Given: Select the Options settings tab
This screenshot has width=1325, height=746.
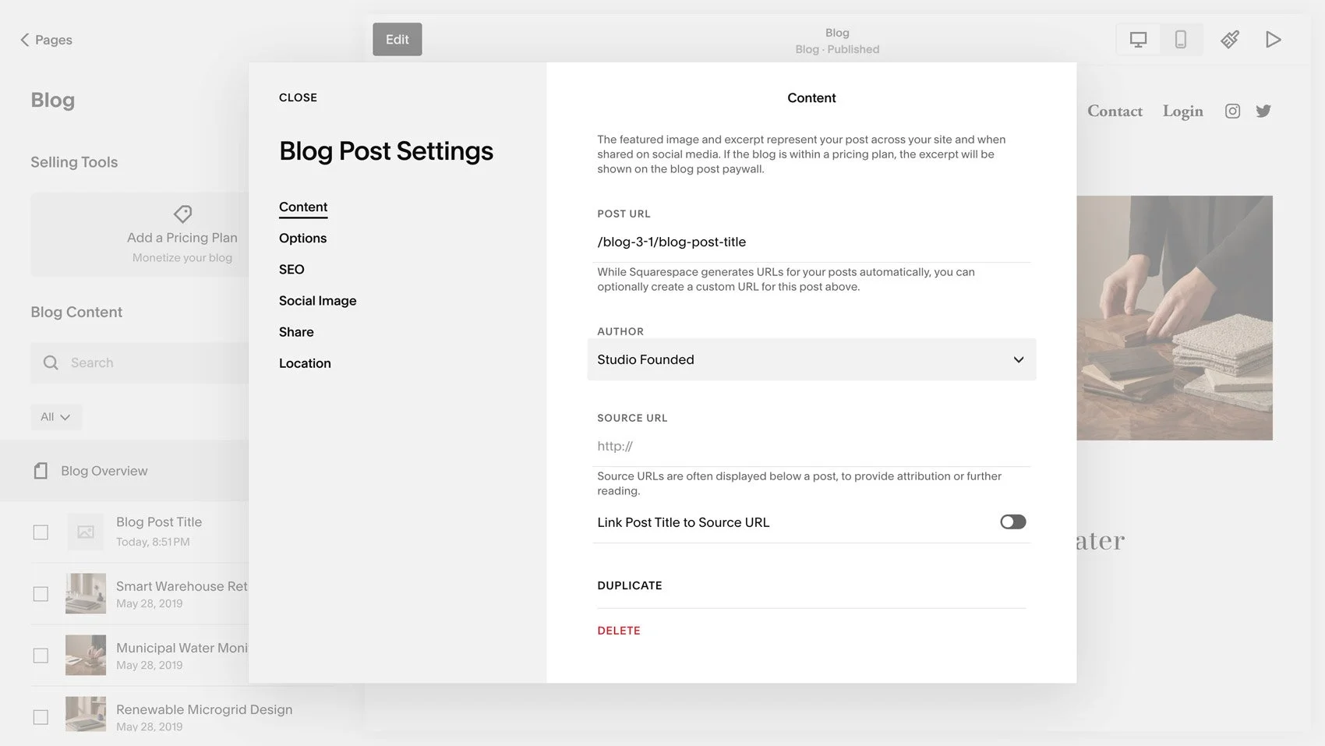Looking at the screenshot, I should point(302,239).
